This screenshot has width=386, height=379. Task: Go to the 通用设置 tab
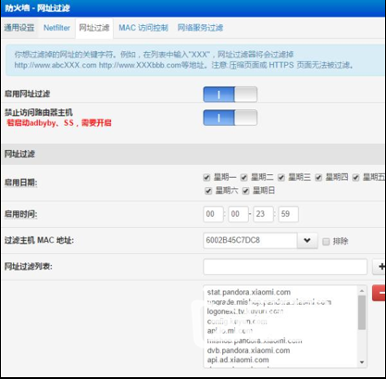click(x=19, y=28)
